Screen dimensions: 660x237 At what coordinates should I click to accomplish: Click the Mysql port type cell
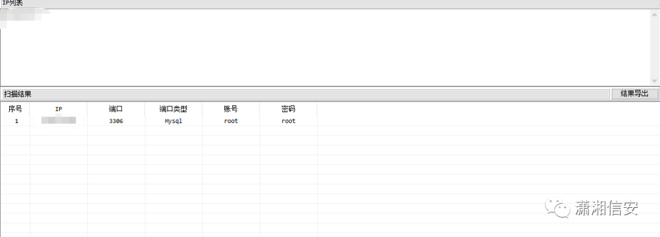[174, 121]
